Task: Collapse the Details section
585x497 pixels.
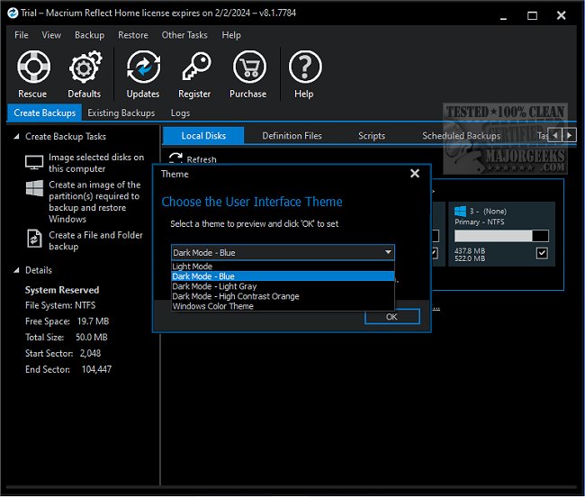Action: point(15,270)
